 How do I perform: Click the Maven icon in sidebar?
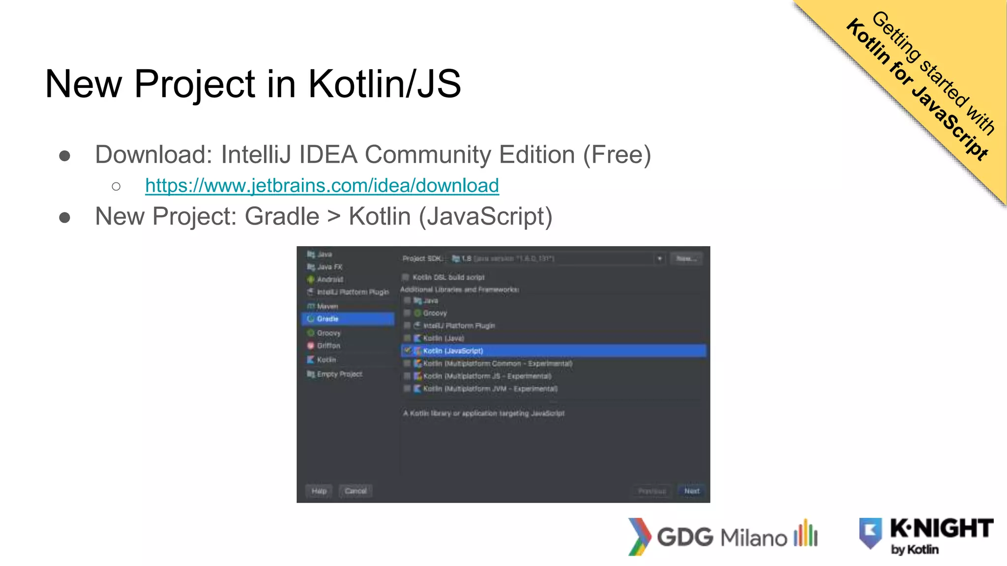[311, 307]
